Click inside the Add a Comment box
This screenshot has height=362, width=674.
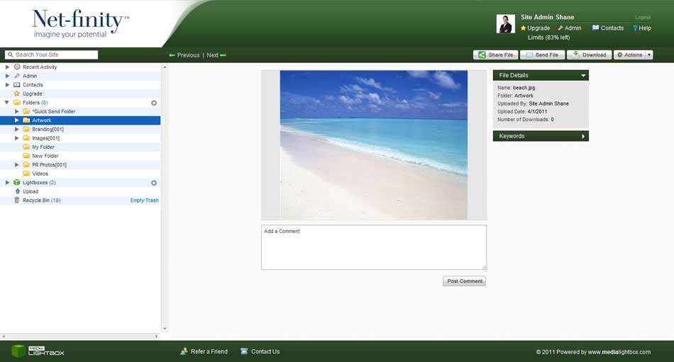click(373, 247)
